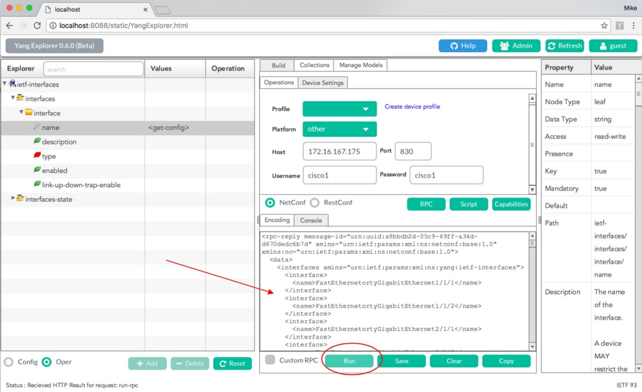Click the green leaf icon for description

click(x=37, y=141)
